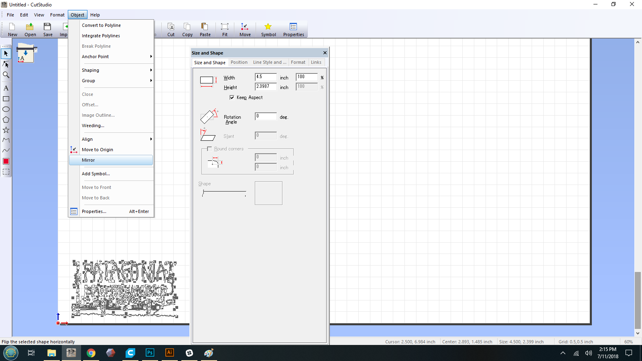Switch to the Links tab
This screenshot has width=642, height=361.
(316, 62)
